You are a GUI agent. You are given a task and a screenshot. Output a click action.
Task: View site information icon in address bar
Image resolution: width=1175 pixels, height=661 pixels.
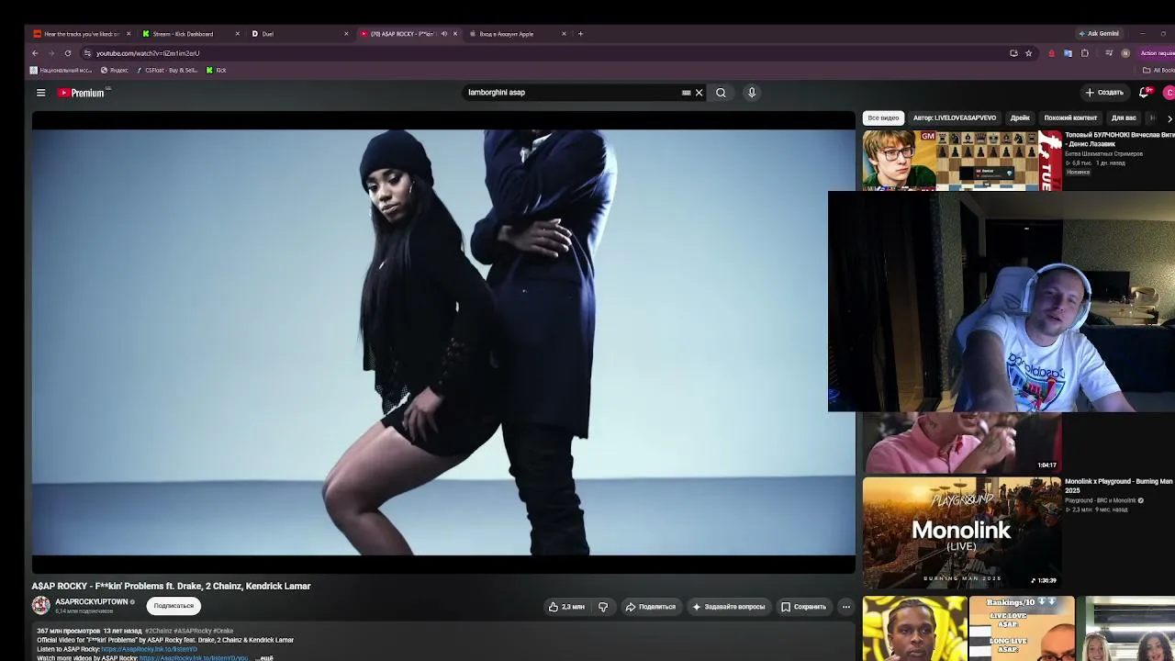87,53
